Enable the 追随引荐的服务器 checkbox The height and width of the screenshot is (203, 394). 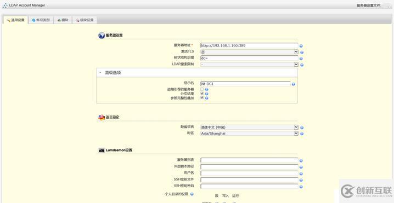click(x=202, y=89)
